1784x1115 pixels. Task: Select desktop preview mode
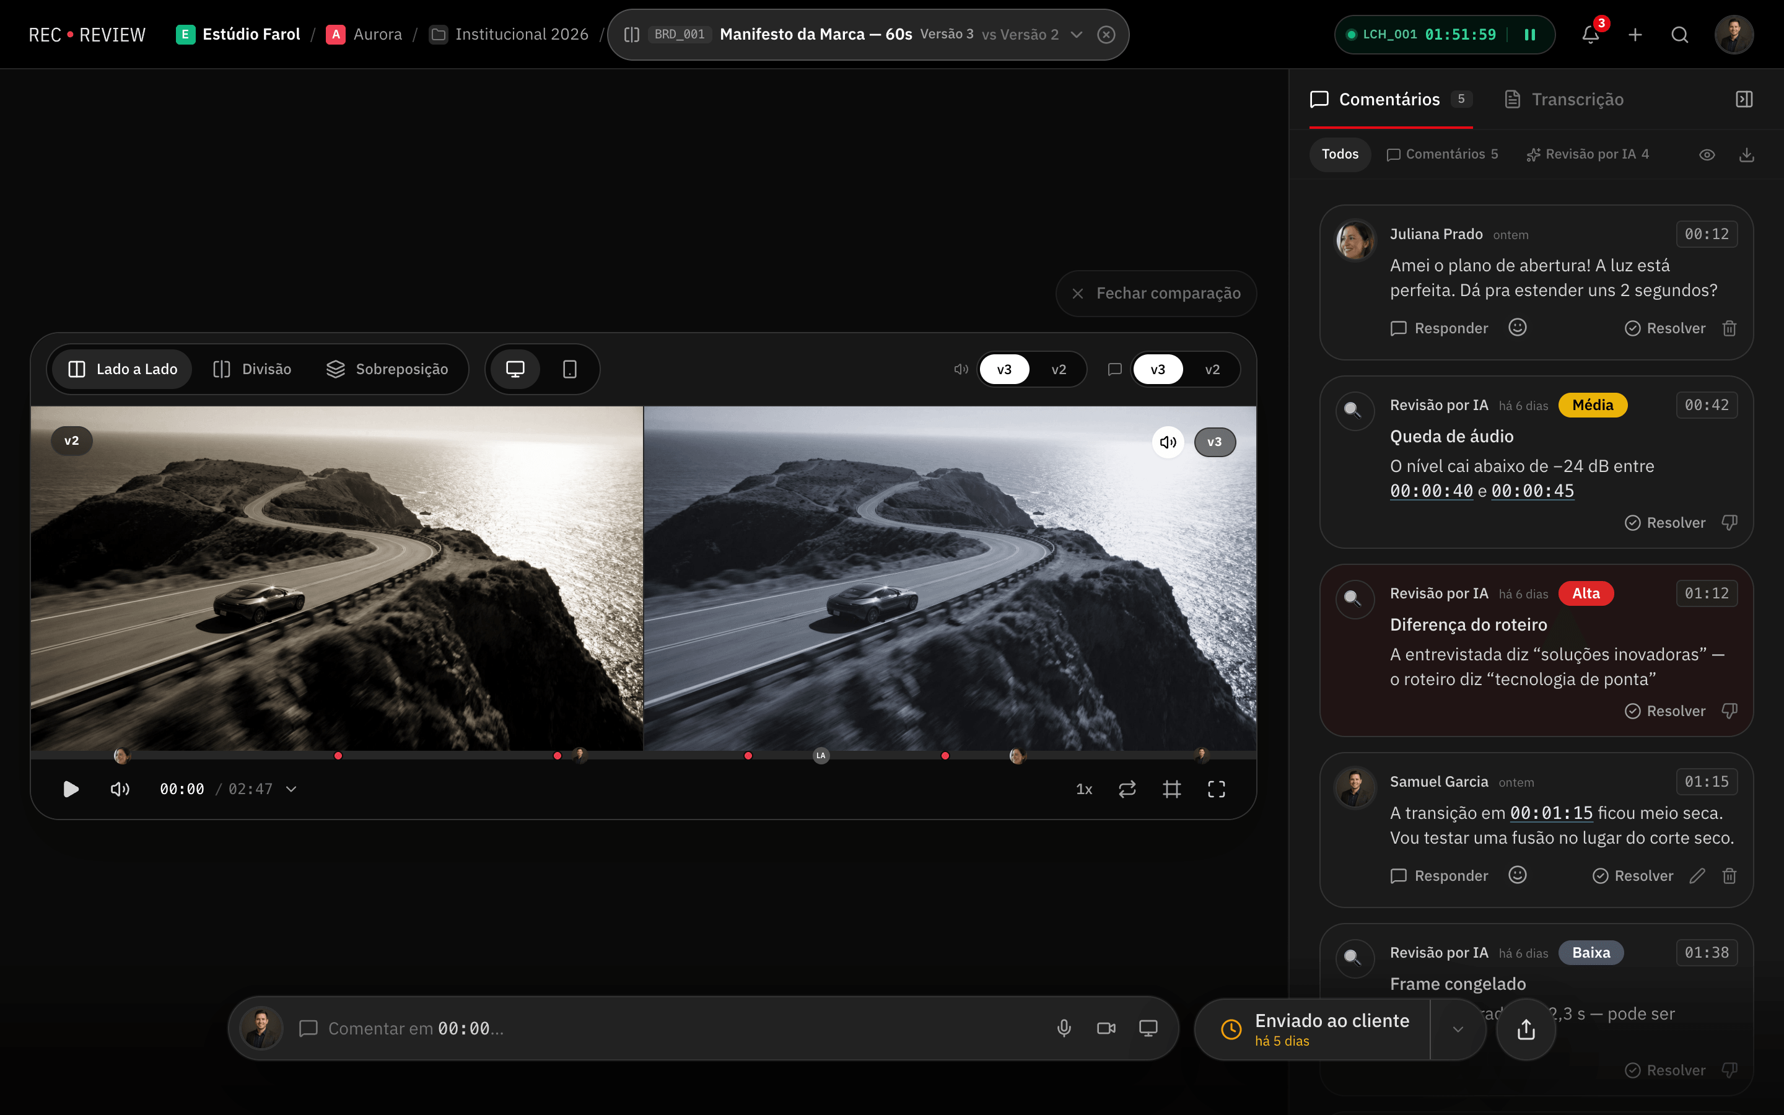tap(515, 369)
